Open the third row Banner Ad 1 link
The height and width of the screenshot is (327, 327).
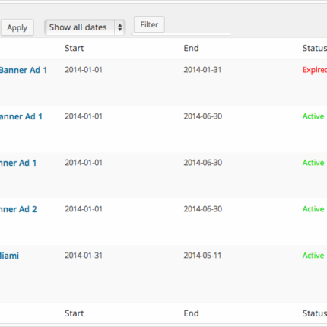tap(18, 163)
